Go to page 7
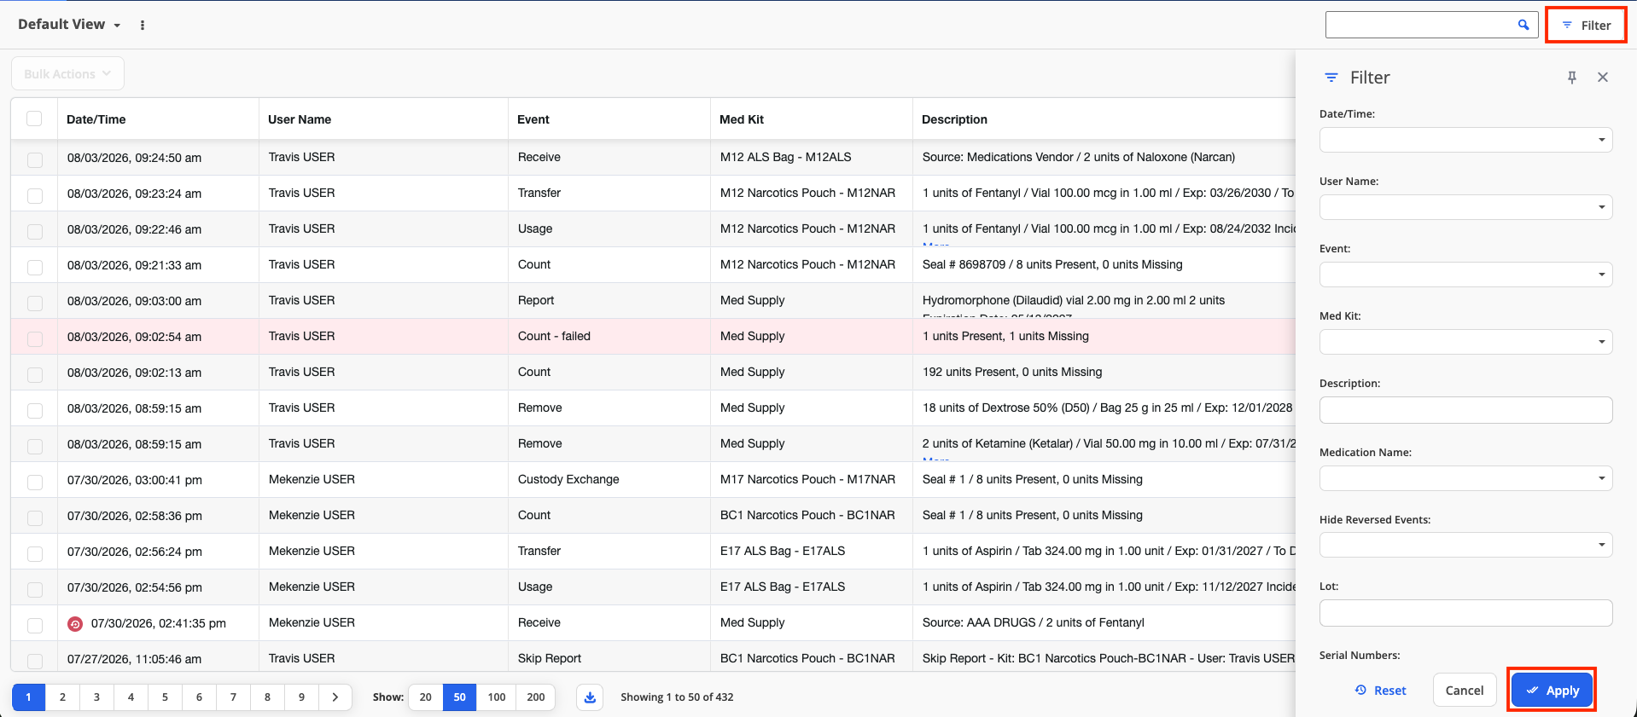This screenshot has height=717, width=1637. (233, 697)
